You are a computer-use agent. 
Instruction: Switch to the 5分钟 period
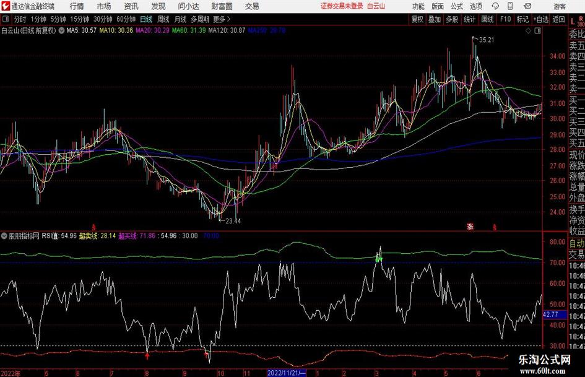(x=58, y=19)
